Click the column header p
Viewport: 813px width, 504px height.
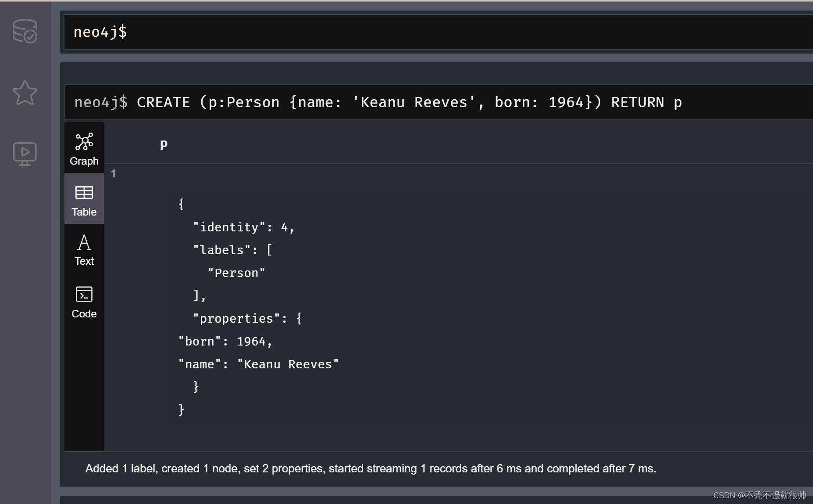(164, 144)
